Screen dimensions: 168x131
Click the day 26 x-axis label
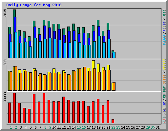pyautogui.click(x=133, y=127)
